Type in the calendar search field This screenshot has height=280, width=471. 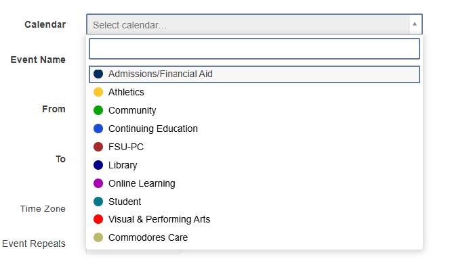coord(254,49)
